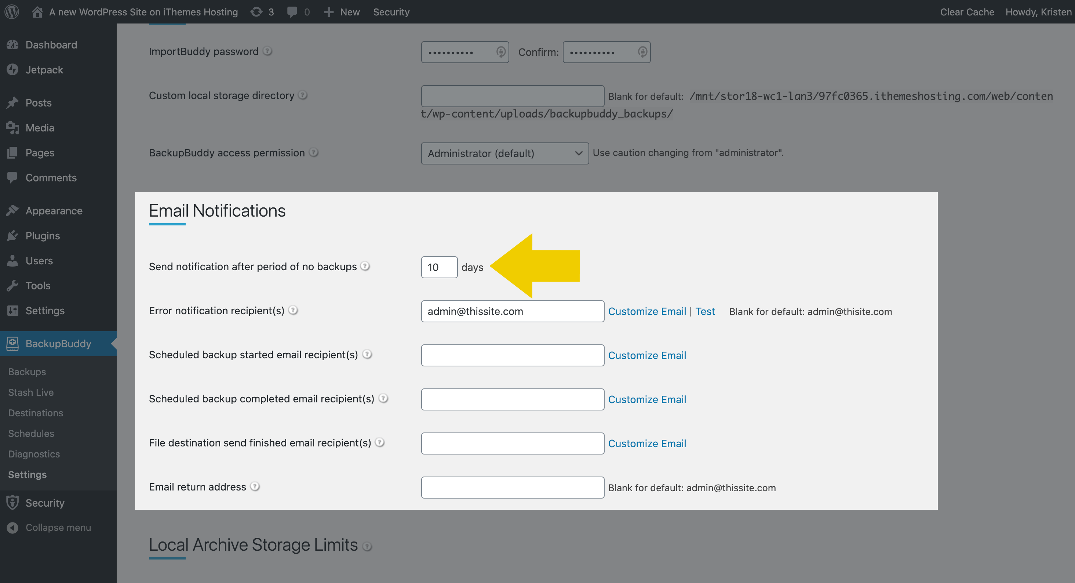Click the Posts pushpin icon
Screen dimensions: 1075x583
(12, 103)
